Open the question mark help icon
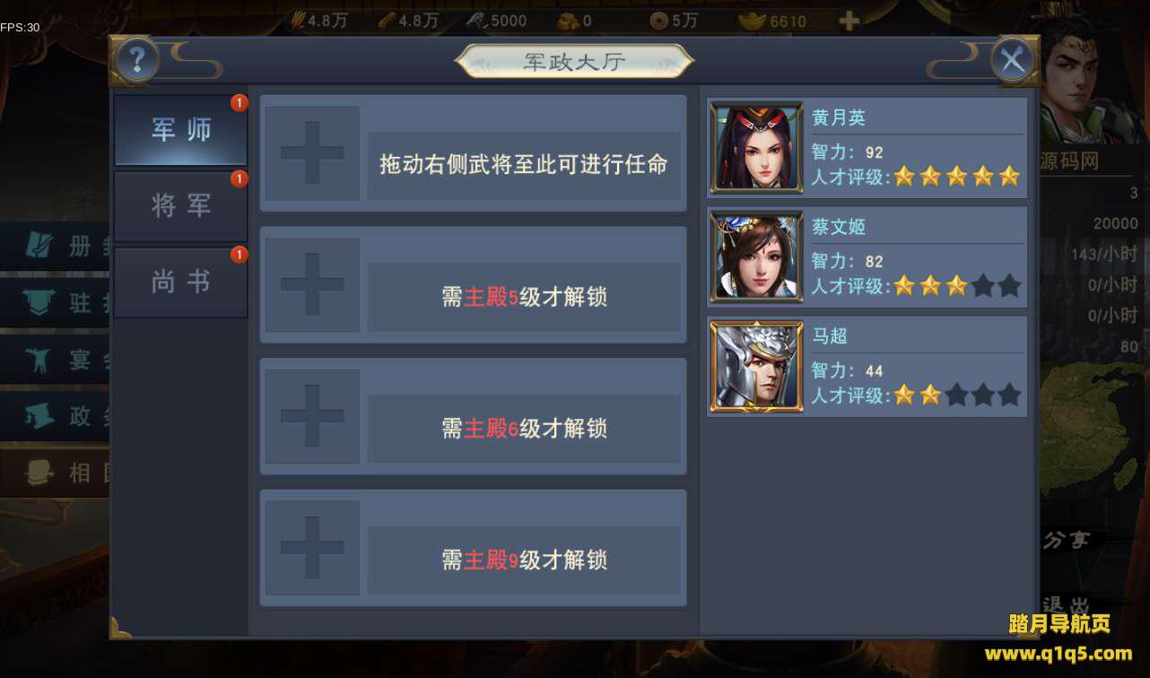The height and width of the screenshot is (678, 1150). pyautogui.click(x=137, y=60)
